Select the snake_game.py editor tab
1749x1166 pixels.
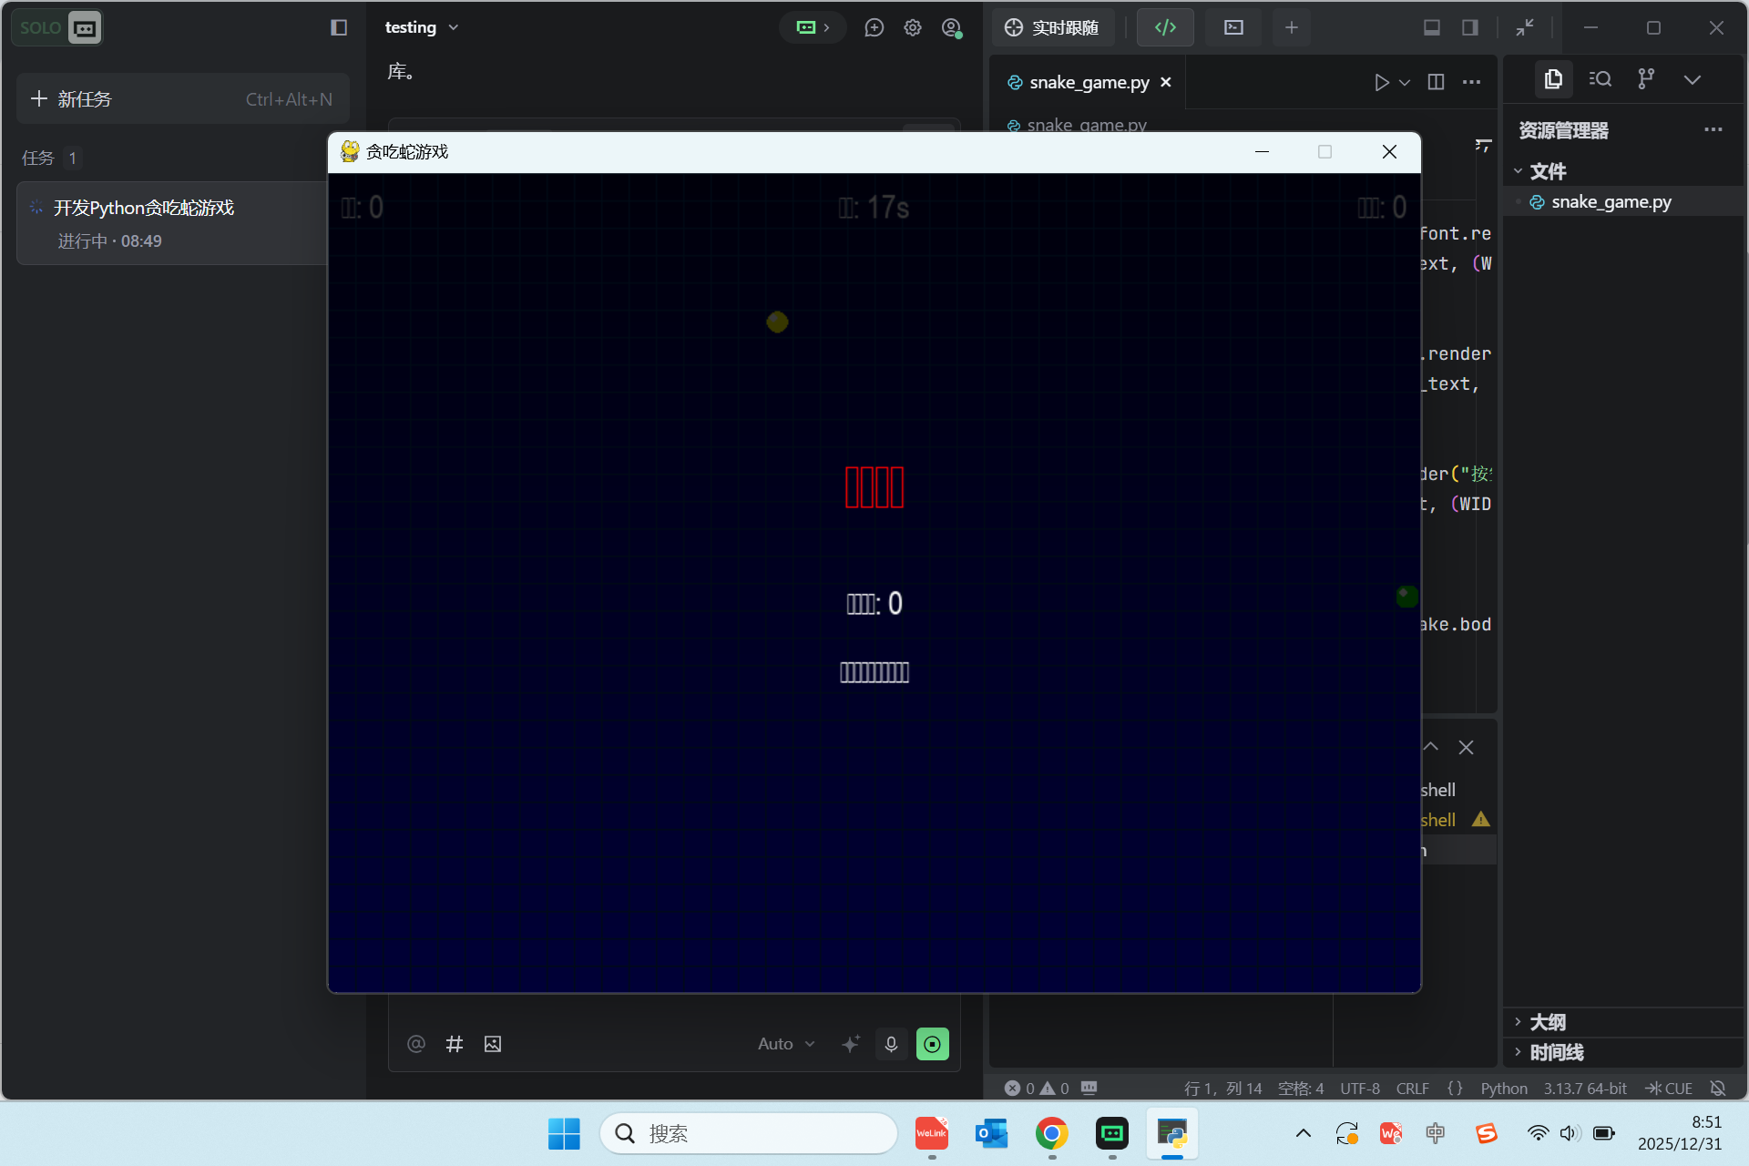(1088, 82)
